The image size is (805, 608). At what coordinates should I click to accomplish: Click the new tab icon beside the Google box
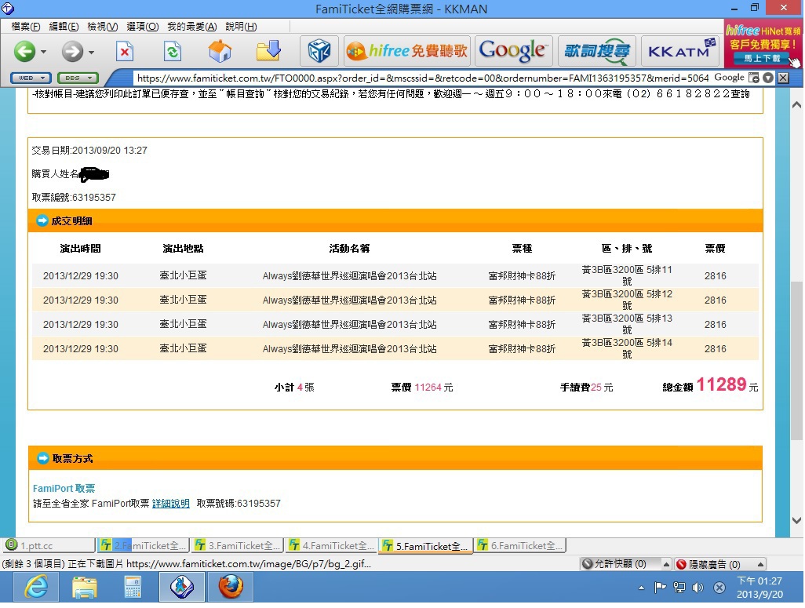754,78
